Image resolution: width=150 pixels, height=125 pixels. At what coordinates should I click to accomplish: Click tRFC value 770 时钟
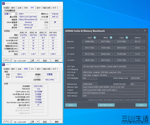click(x=38, y=102)
